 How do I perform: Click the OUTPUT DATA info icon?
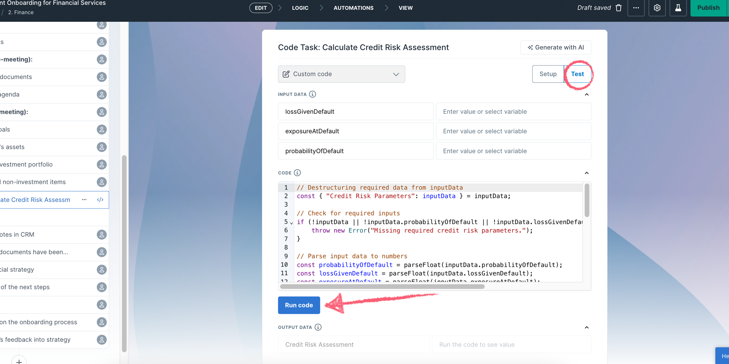coord(318,327)
